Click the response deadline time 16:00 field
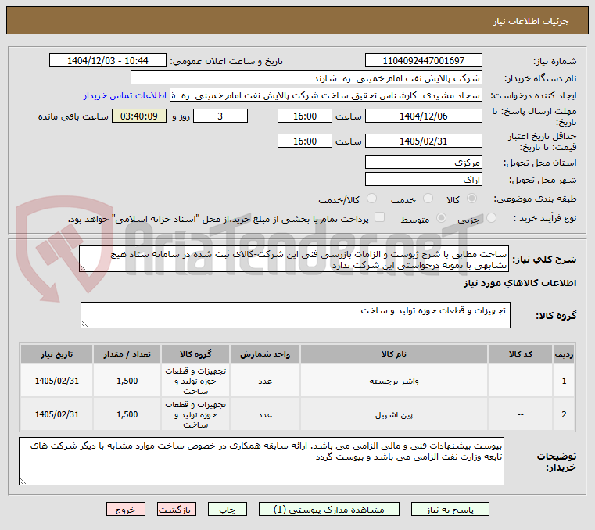This screenshot has width=595, height=530. point(305,116)
